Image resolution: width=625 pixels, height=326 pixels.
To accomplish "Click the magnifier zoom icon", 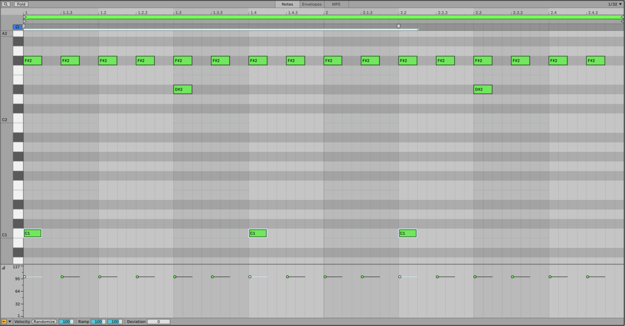I will point(6,4).
